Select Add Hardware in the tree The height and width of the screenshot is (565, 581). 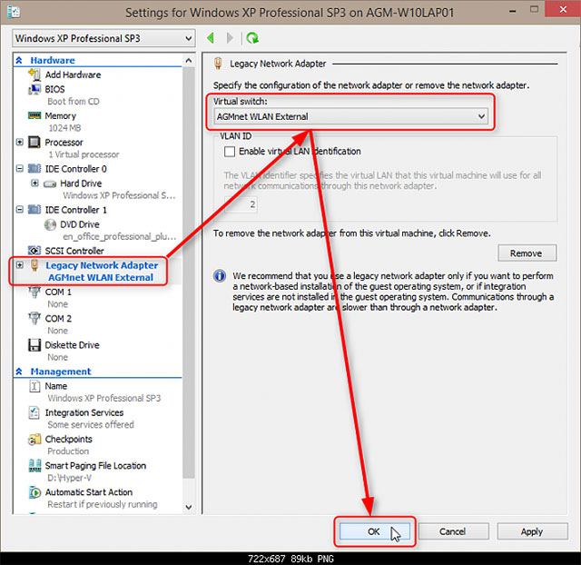(73, 74)
